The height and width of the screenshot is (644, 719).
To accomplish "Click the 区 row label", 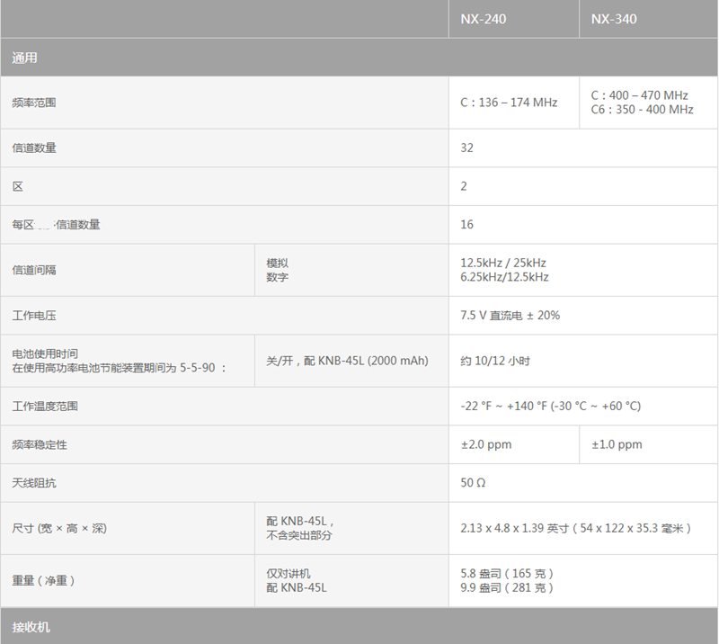I will pyautogui.click(x=17, y=186).
